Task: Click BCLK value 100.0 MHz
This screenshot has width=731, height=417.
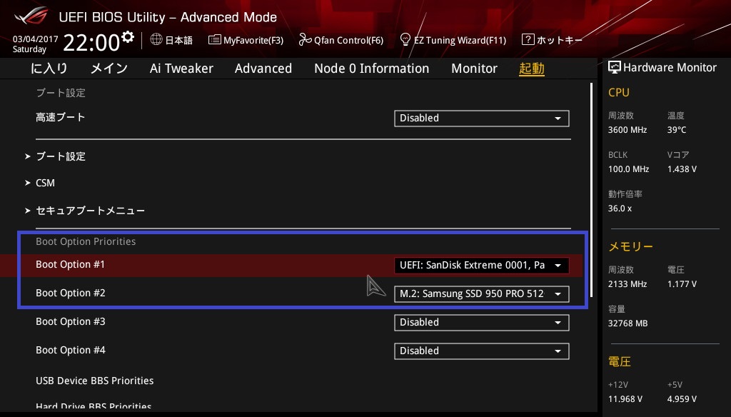Action: click(628, 169)
